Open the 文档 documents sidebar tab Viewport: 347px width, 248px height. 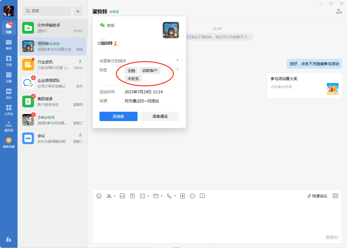click(8, 61)
